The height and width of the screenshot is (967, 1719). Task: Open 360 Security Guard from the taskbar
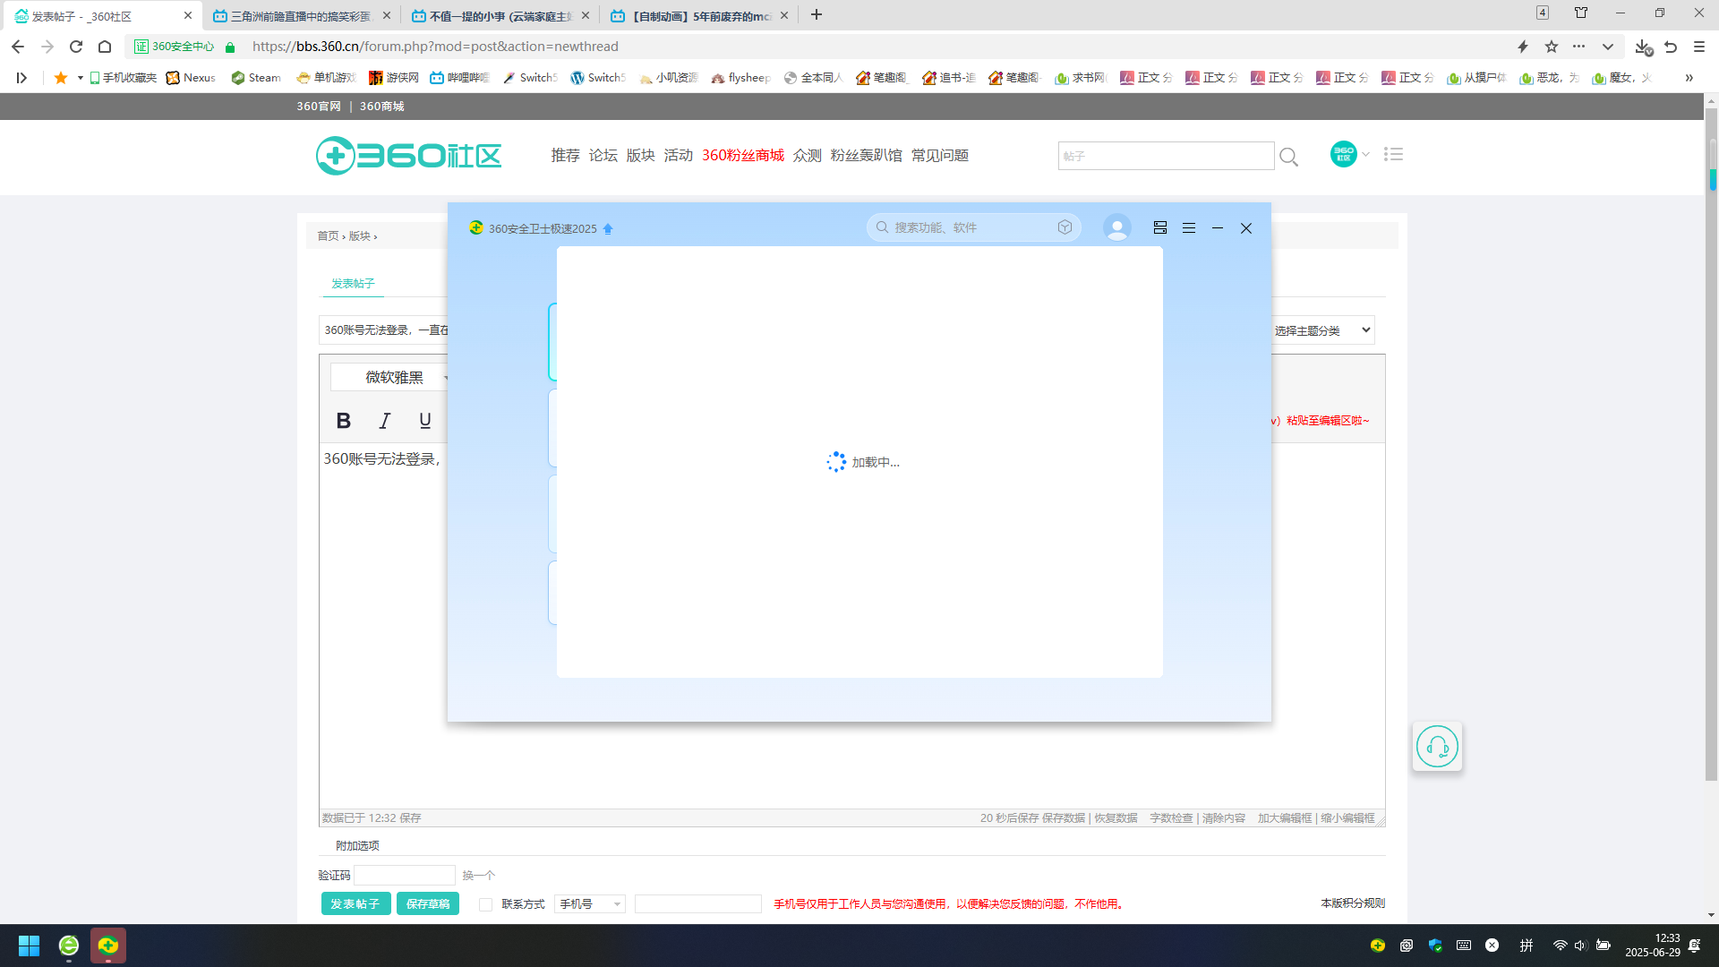tap(108, 946)
